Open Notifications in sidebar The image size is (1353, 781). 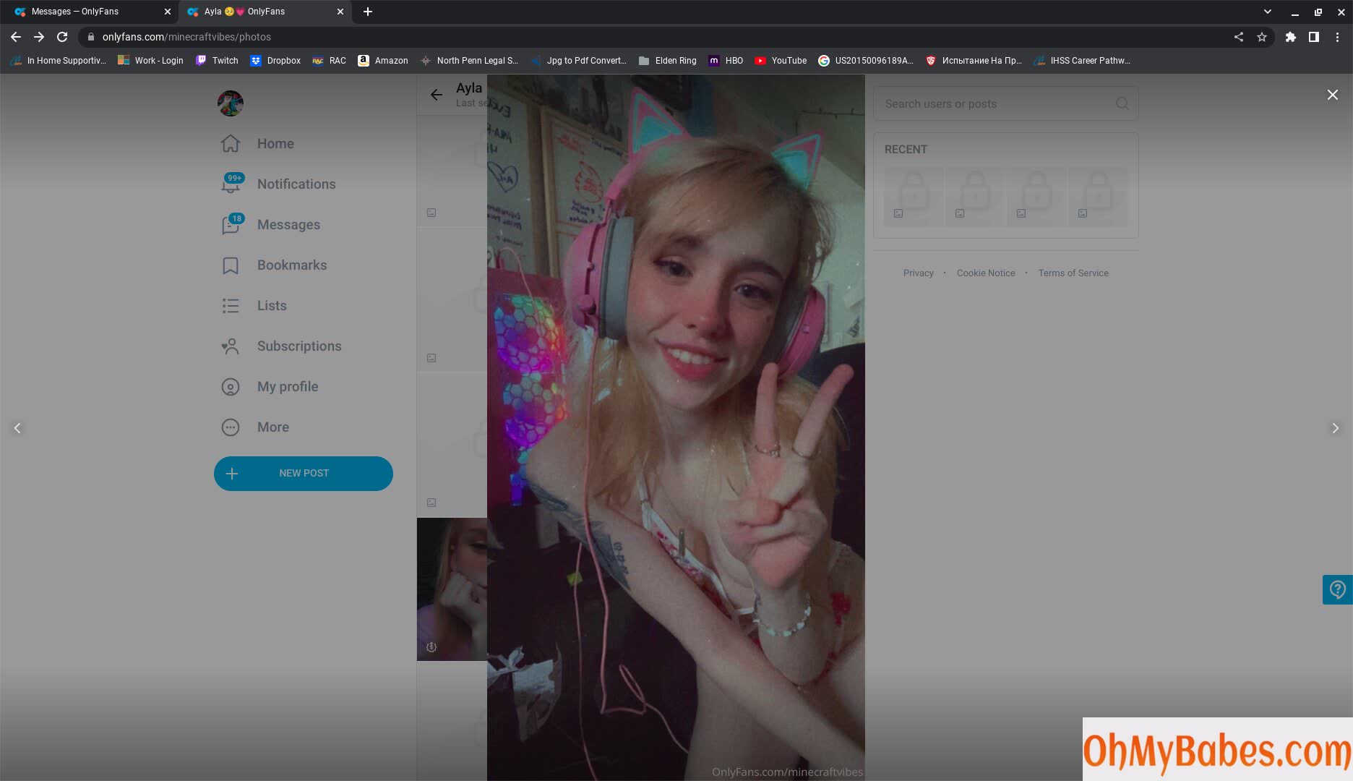[x=278, y=184]
